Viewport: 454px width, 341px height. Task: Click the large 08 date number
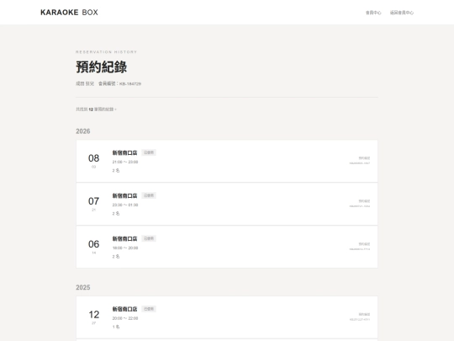pyautogui.click(x=94, y=158)
